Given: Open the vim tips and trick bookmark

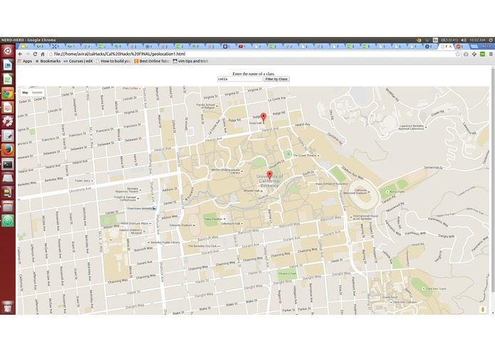Looking at the screenshot, I should pyautogui.click(x=190, y=61).
